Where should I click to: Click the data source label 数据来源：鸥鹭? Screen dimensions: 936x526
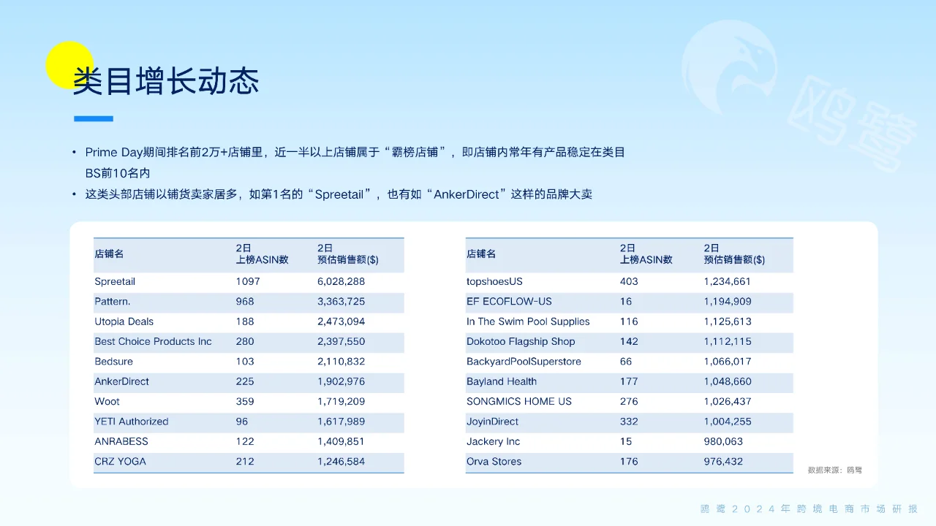click(835, 470)
